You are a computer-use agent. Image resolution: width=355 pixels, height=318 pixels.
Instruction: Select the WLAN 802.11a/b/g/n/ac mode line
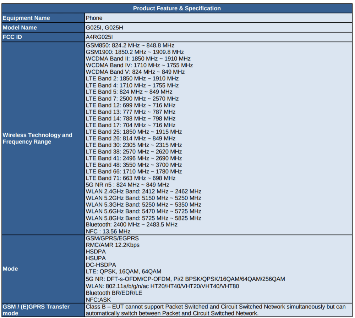162,286
